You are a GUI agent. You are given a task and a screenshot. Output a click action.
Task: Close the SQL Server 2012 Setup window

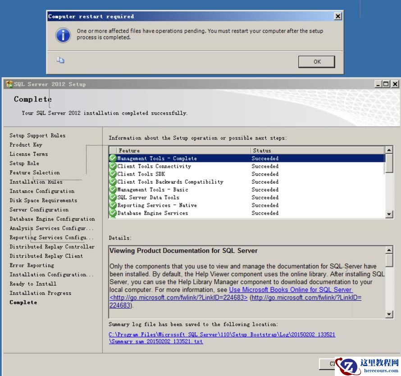point(395,84)
